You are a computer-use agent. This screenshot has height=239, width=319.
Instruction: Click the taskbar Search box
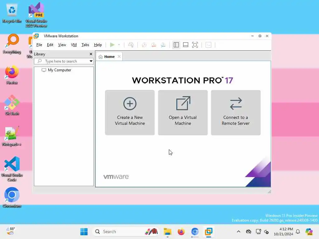click(x=126, y=232)
